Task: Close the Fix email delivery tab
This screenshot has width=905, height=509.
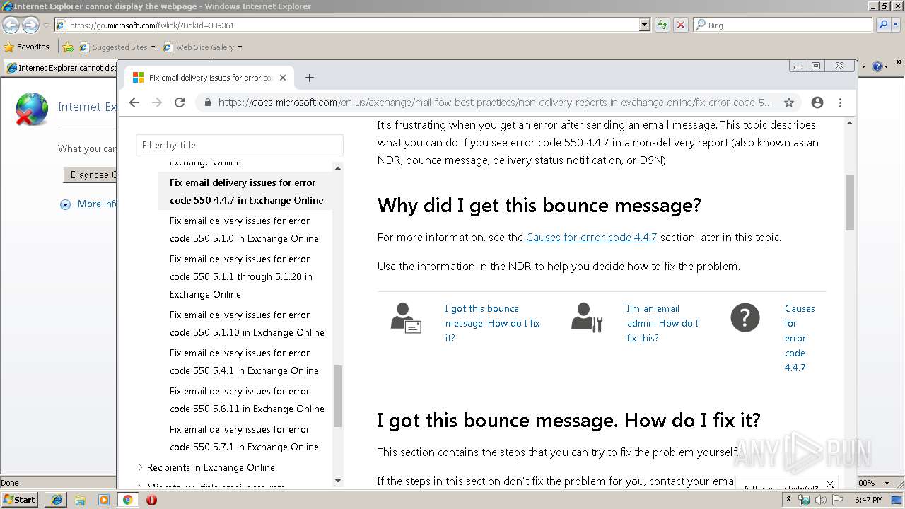Action: tap(283, 78)
